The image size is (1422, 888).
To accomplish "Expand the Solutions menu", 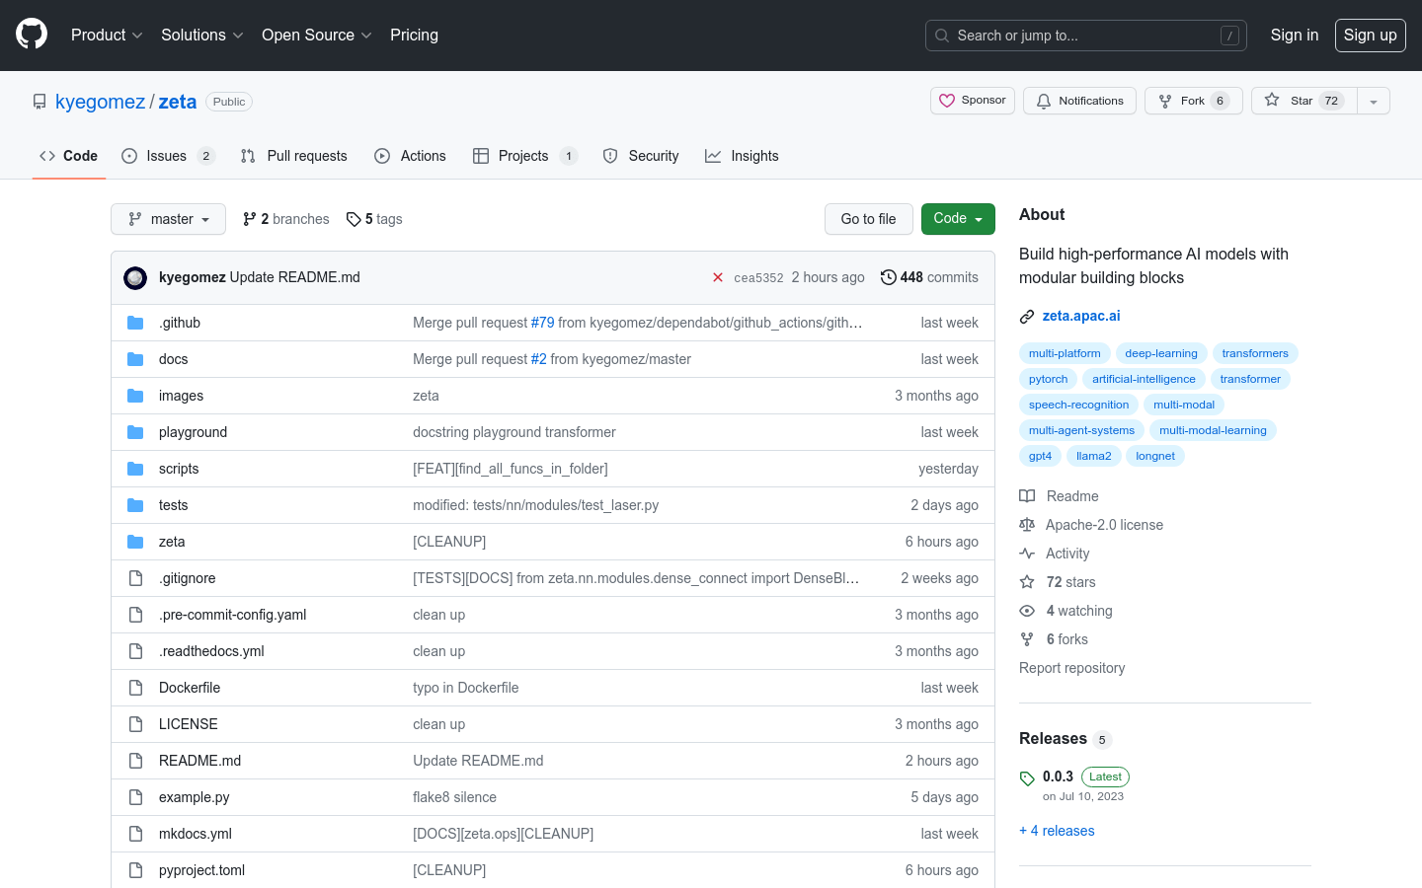I will pos(201,35).
